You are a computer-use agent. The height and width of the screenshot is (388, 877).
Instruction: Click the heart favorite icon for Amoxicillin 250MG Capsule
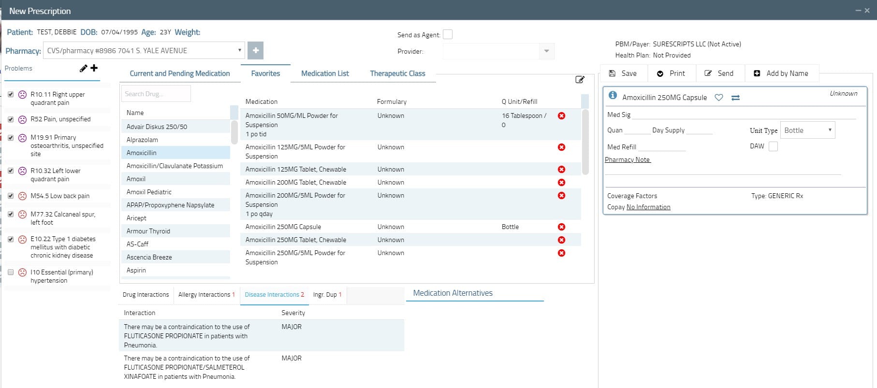click(x=719, y=98)
